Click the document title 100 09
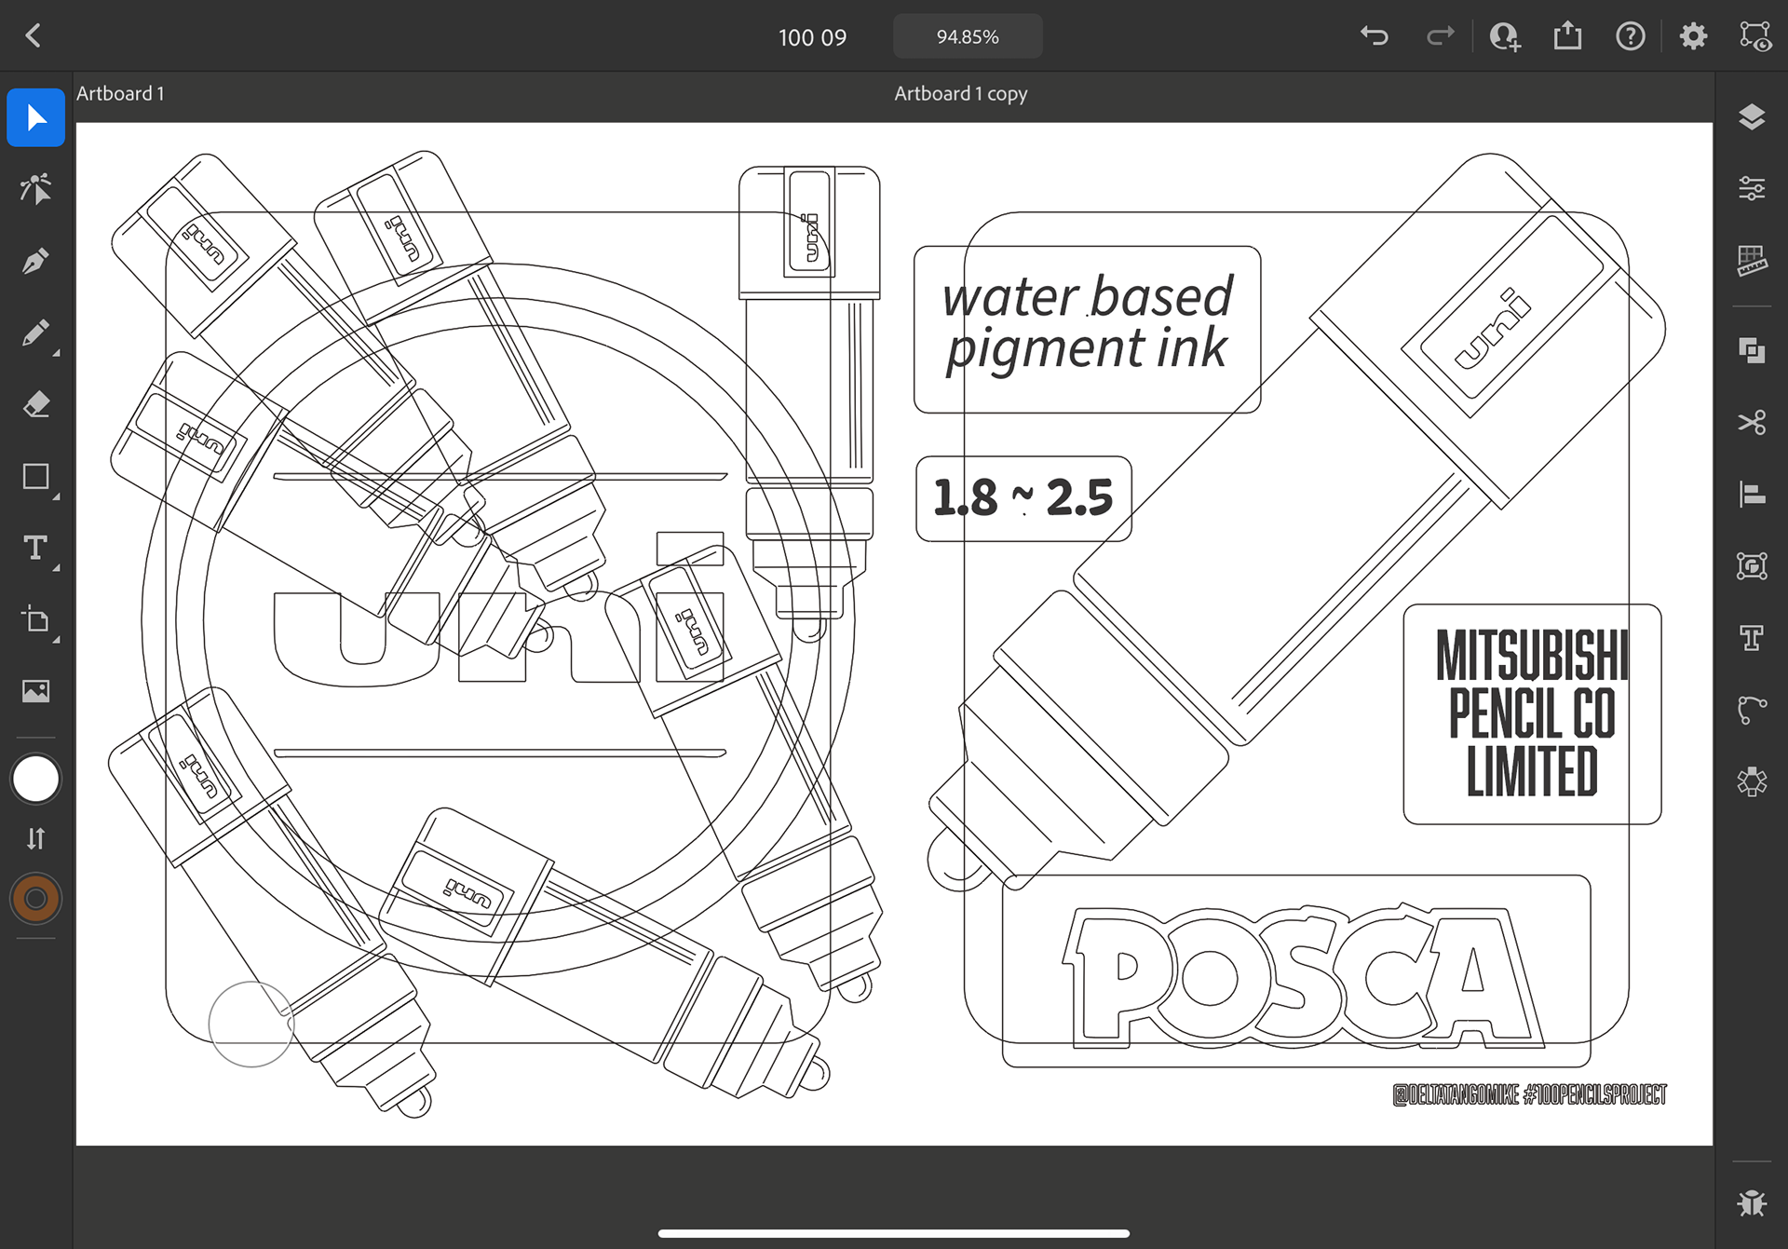Screen dimensions: 1788x1249 tap(812, 37)
